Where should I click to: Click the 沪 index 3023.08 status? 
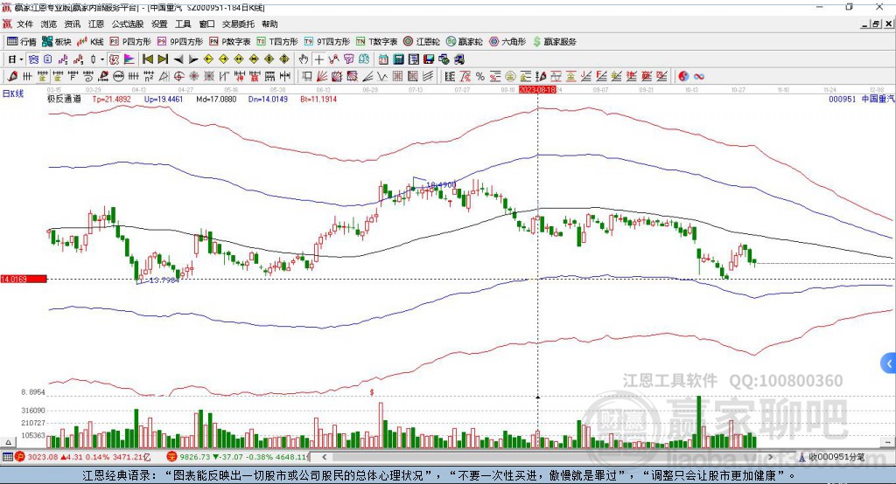coord(83,457)
